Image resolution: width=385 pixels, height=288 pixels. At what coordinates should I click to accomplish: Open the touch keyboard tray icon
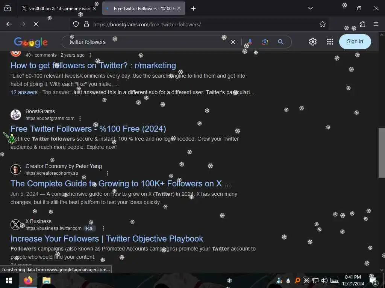(335, 280)
